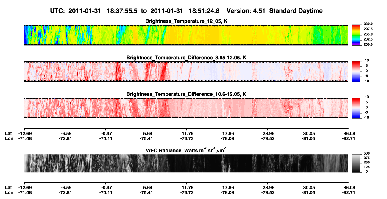Image resolution: width=387 pixels, height=199 pixels.
Task: Click longitude -71.48 below the WFC Radiance image
Action: [24, 192]
